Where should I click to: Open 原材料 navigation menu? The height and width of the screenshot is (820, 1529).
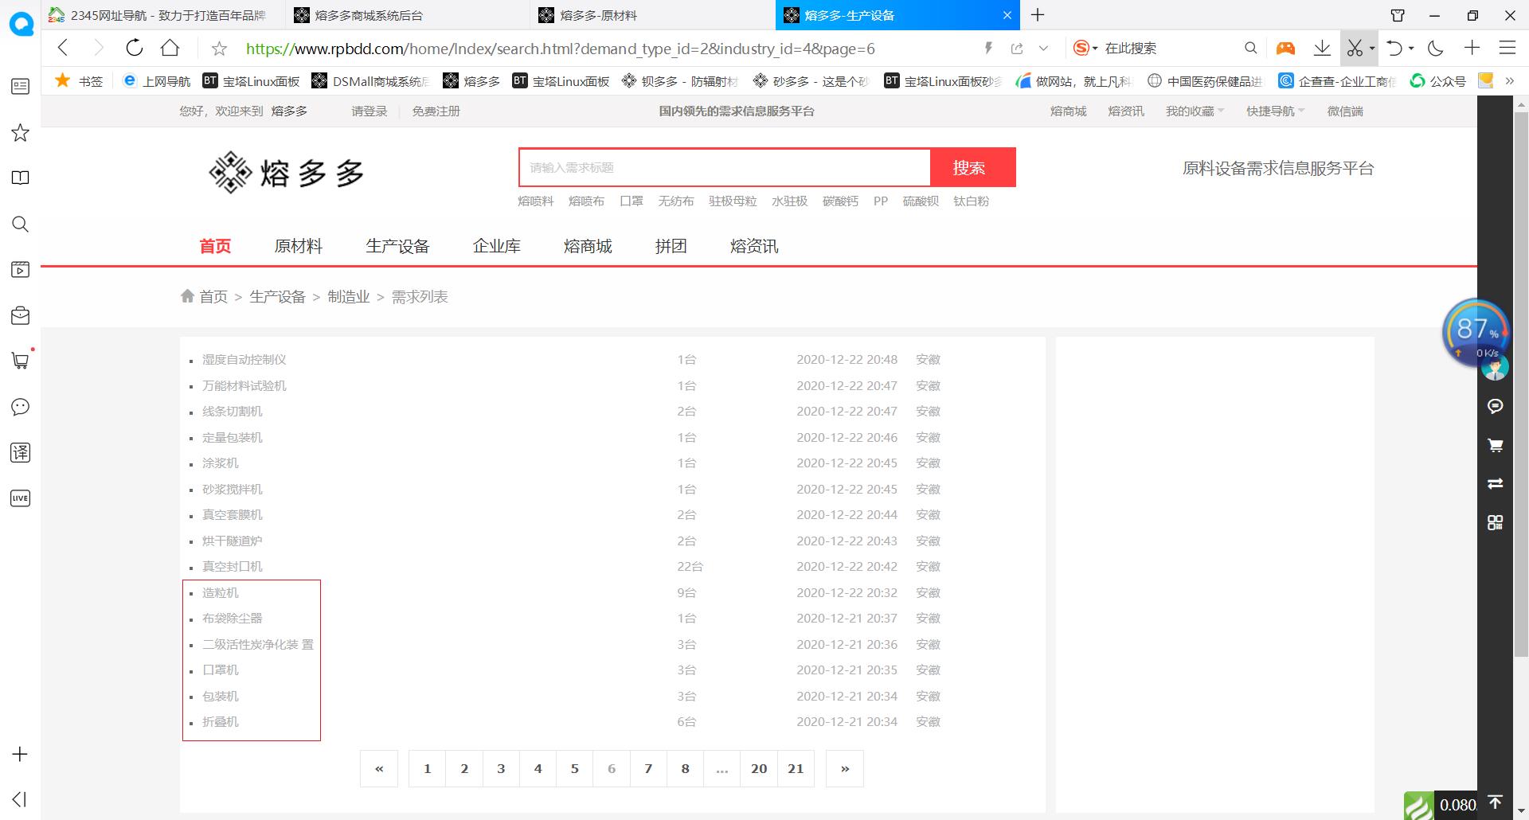[299, 247]
